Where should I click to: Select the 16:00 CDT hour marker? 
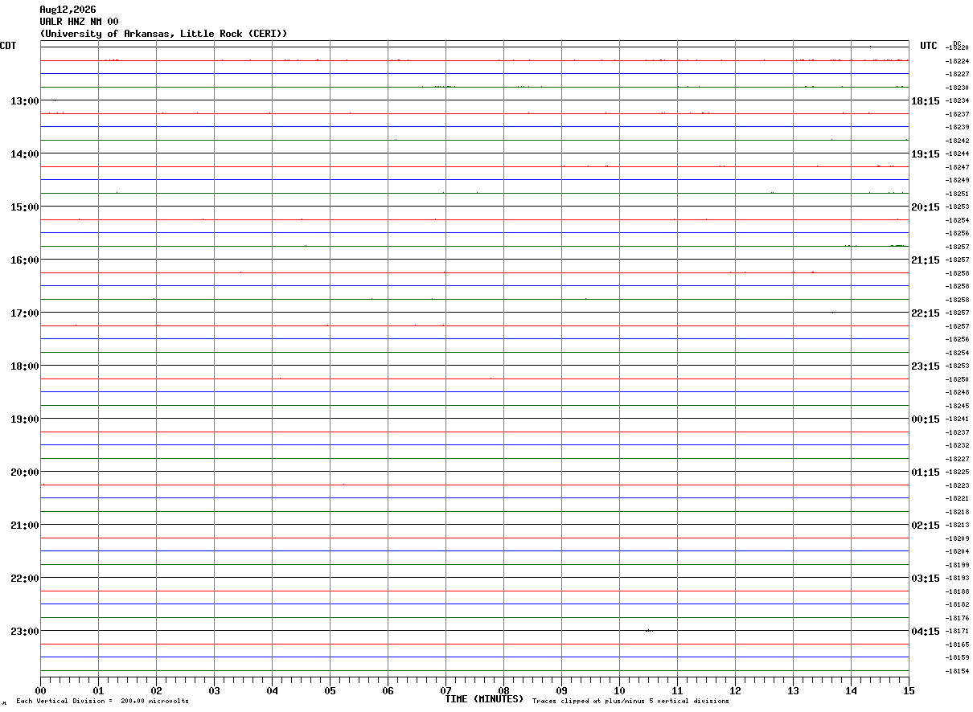24,260
